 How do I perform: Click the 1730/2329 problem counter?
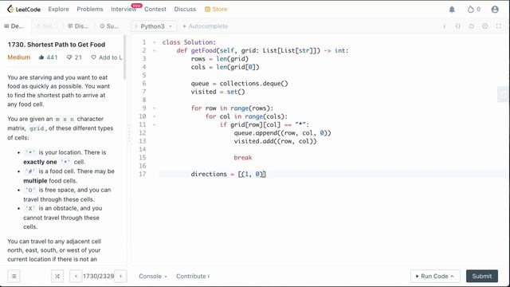coord(98,276)
